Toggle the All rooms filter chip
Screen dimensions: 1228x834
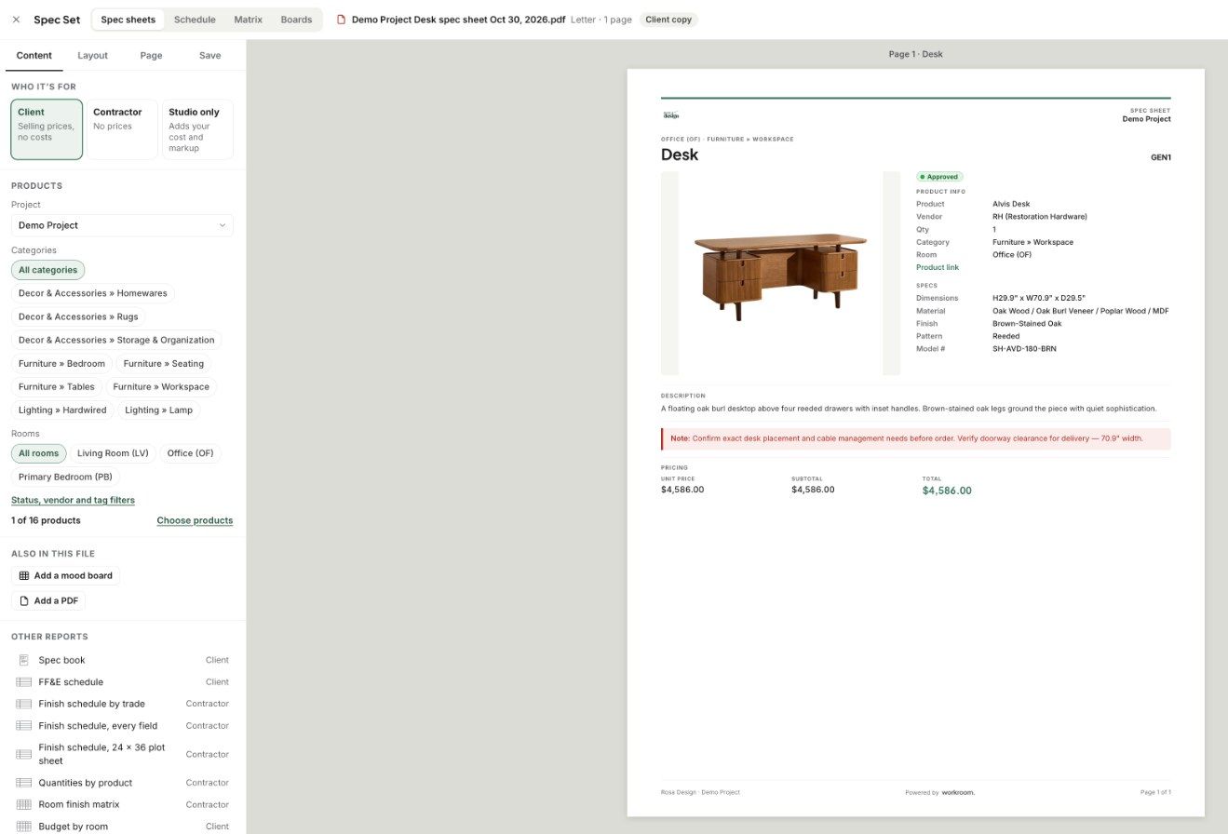click(38, 453)
